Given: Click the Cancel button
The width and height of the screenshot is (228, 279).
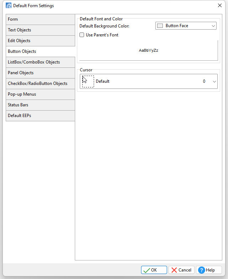Looking at the screenshot, I should pos(181,270).
